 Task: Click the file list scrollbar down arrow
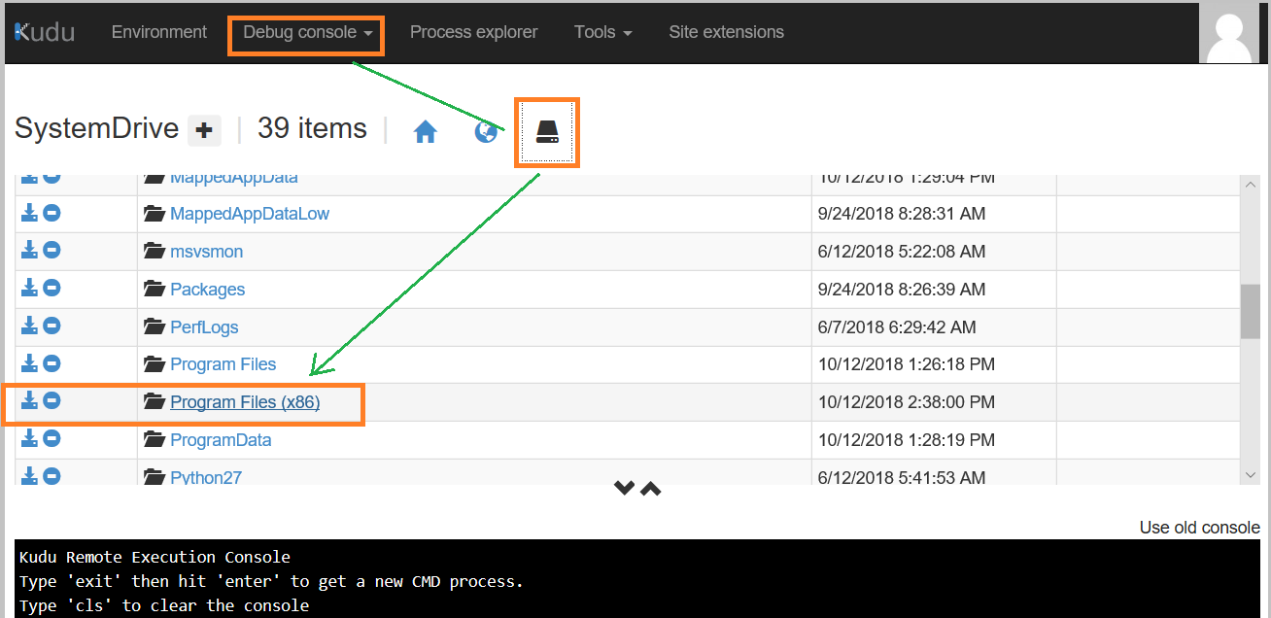(x=1251, y=474)
